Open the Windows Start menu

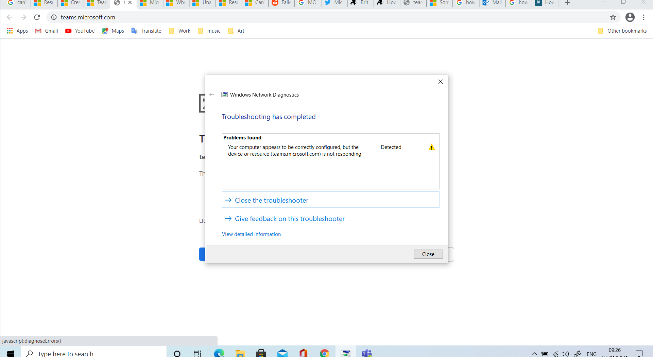tap(11, 354)
